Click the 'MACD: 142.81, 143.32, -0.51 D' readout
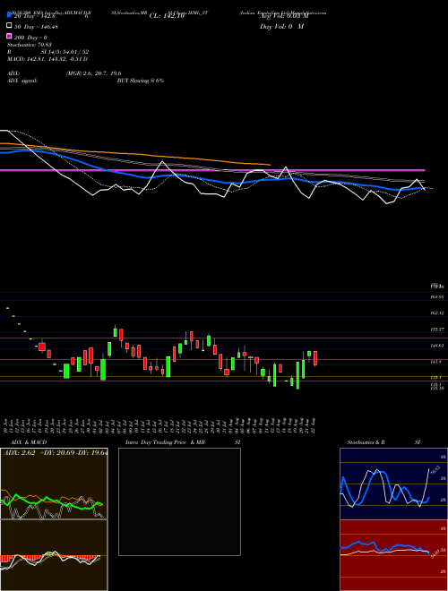448x591 pixels. coord(47,59)
